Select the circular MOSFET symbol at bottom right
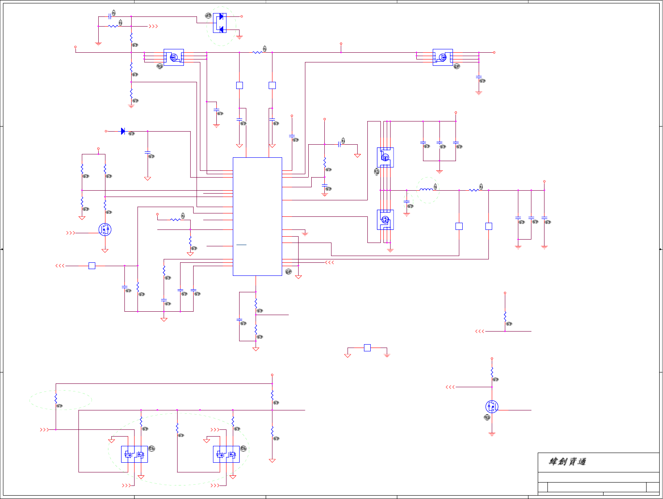The height and width of the screenshot is (499, 663). click(492, 407)
